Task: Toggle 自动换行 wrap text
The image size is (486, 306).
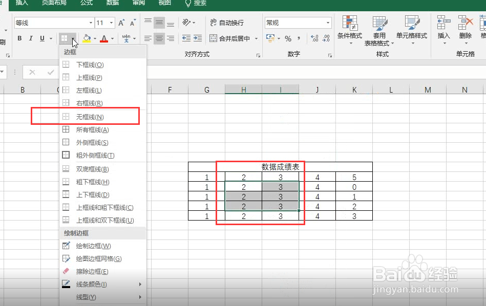Action: coord(227,23)
